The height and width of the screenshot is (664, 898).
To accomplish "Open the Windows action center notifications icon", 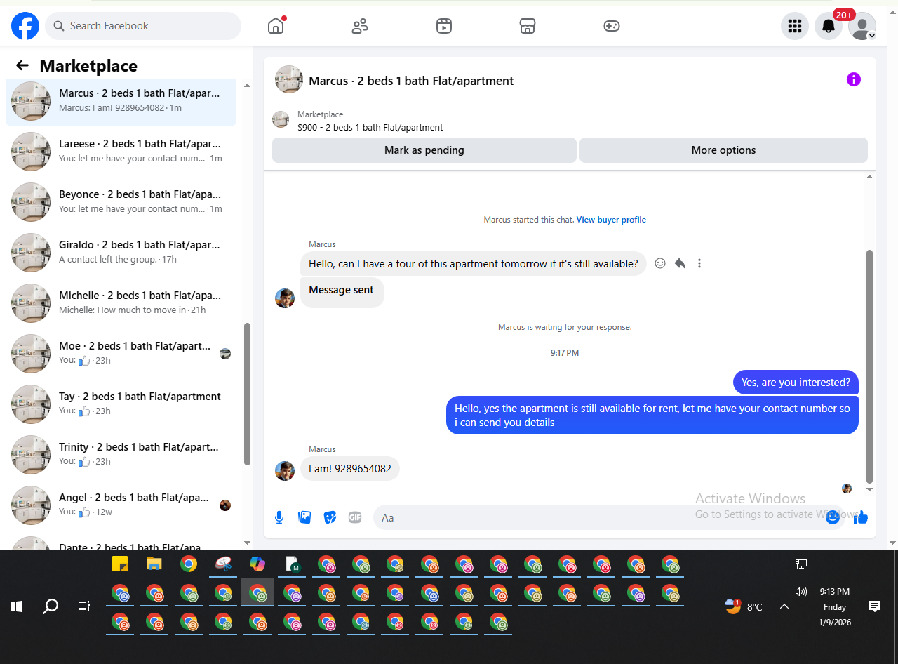I will point(875,606).
